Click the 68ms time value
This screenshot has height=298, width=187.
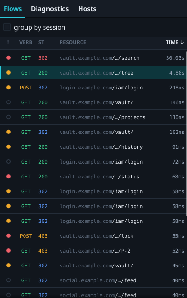(178, 177)
